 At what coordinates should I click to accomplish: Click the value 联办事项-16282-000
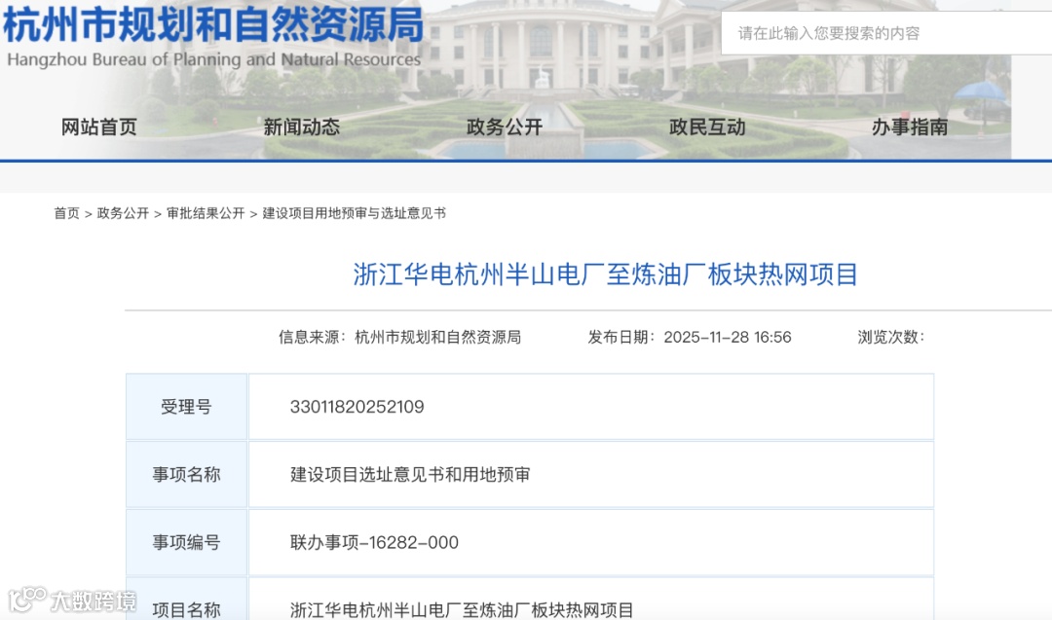click(374, 542)
